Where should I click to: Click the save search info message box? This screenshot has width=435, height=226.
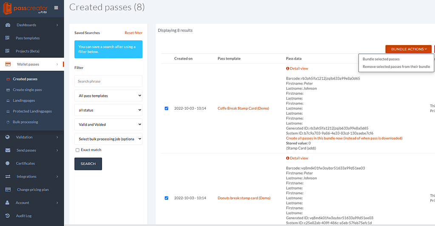108,49
